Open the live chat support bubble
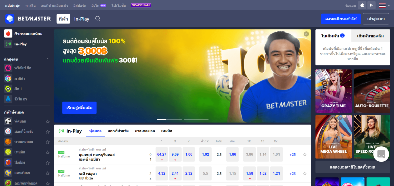394x186 pixels. click(x=381, y=154)
